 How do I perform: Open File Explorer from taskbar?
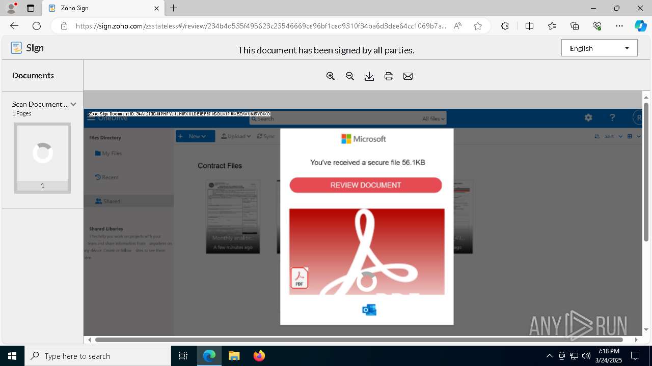tap(234, 356)
